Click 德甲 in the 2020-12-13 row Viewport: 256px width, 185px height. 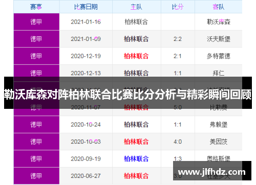(36, 73)
